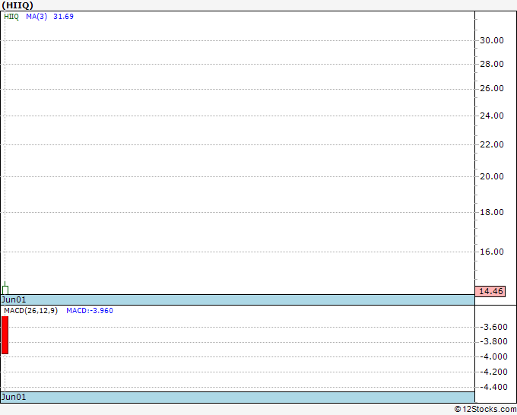This screenshot has height=415, width=517.
Task: Click the Jun01 date under price chart
Action: pyautogui.click(x=14, y=299)
